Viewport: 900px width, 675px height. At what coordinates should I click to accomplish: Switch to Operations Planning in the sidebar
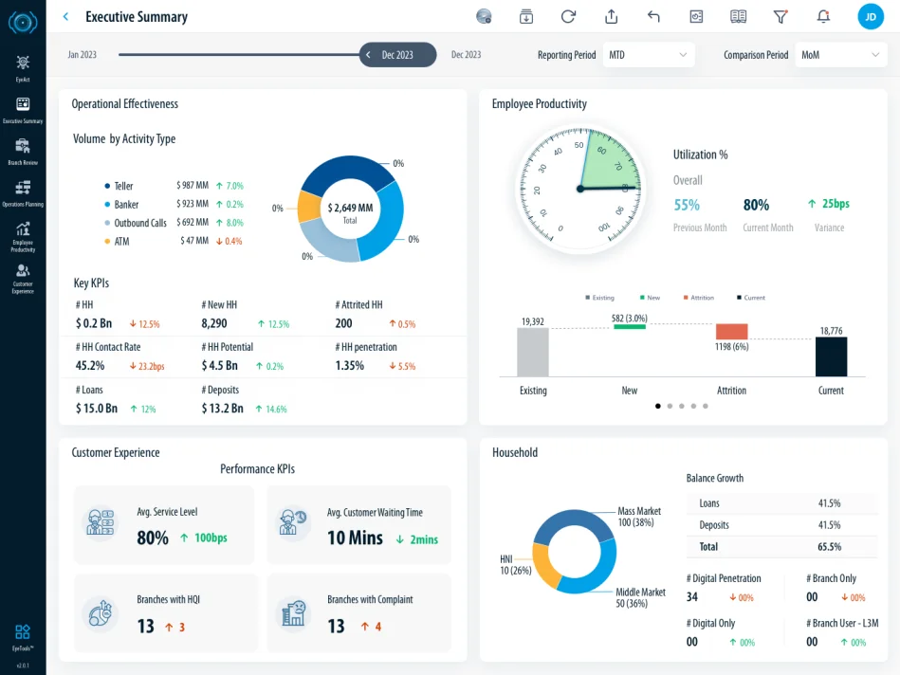point(23,191)
